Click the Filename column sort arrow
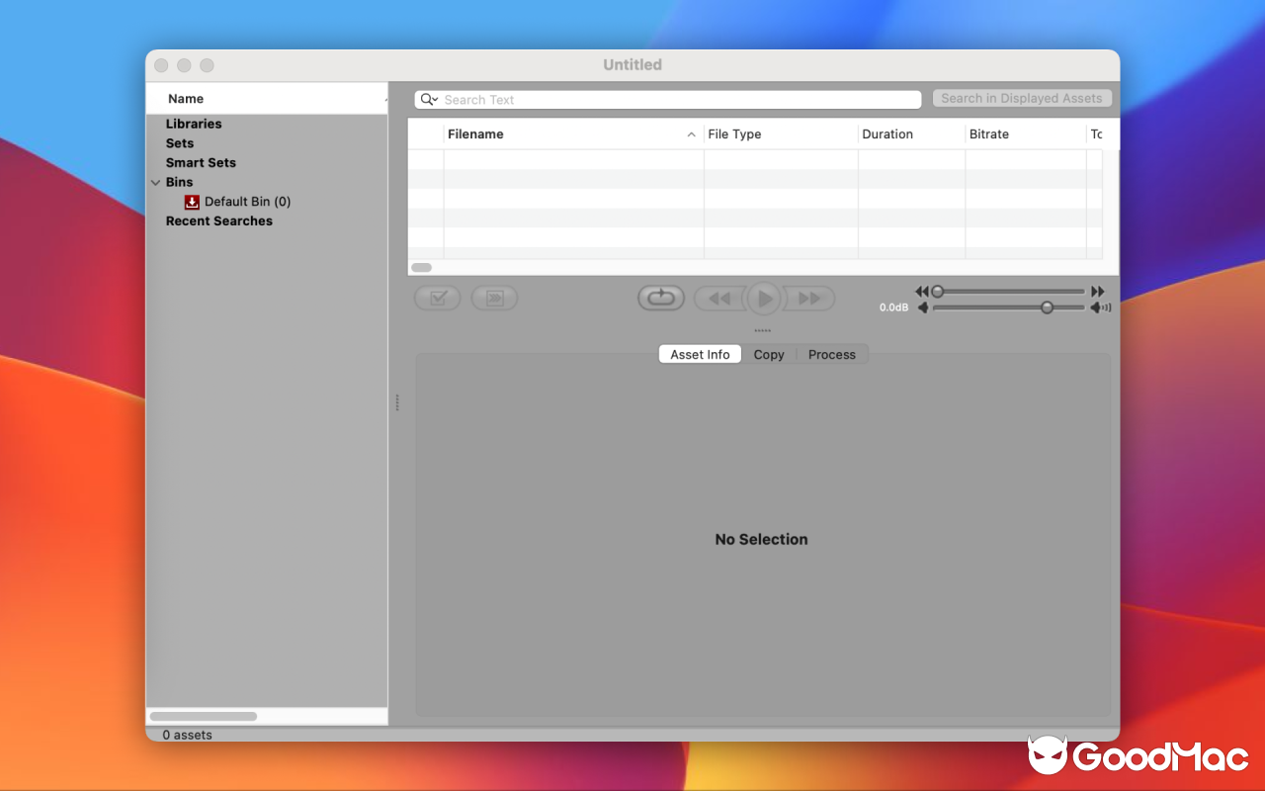Image resolution: width=1265 pixels, height=791 pixels. pyautogui.click(x=692, y=133)
